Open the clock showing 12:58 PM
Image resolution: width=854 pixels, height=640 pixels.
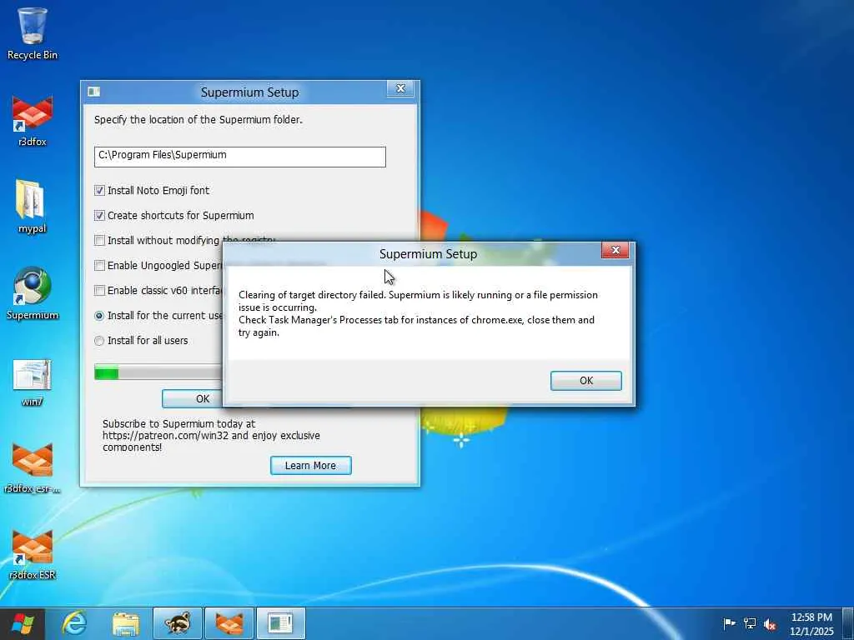point(811,623)
